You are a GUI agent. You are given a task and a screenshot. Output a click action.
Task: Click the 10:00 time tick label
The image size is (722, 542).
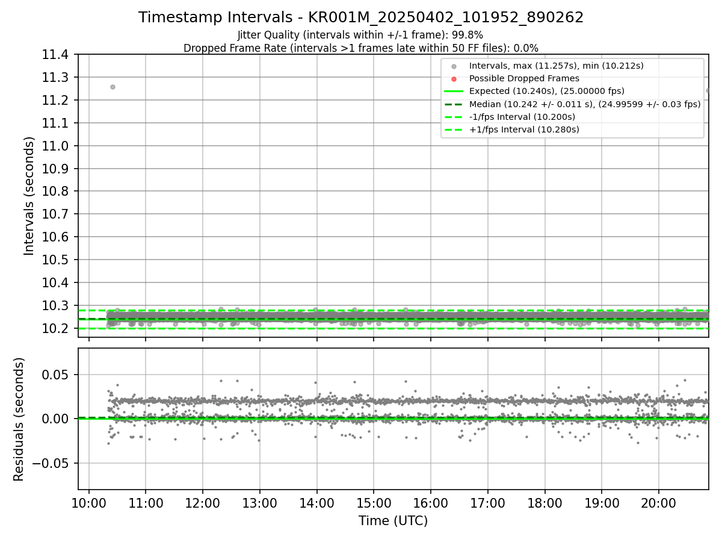click(x=89, y=502)
